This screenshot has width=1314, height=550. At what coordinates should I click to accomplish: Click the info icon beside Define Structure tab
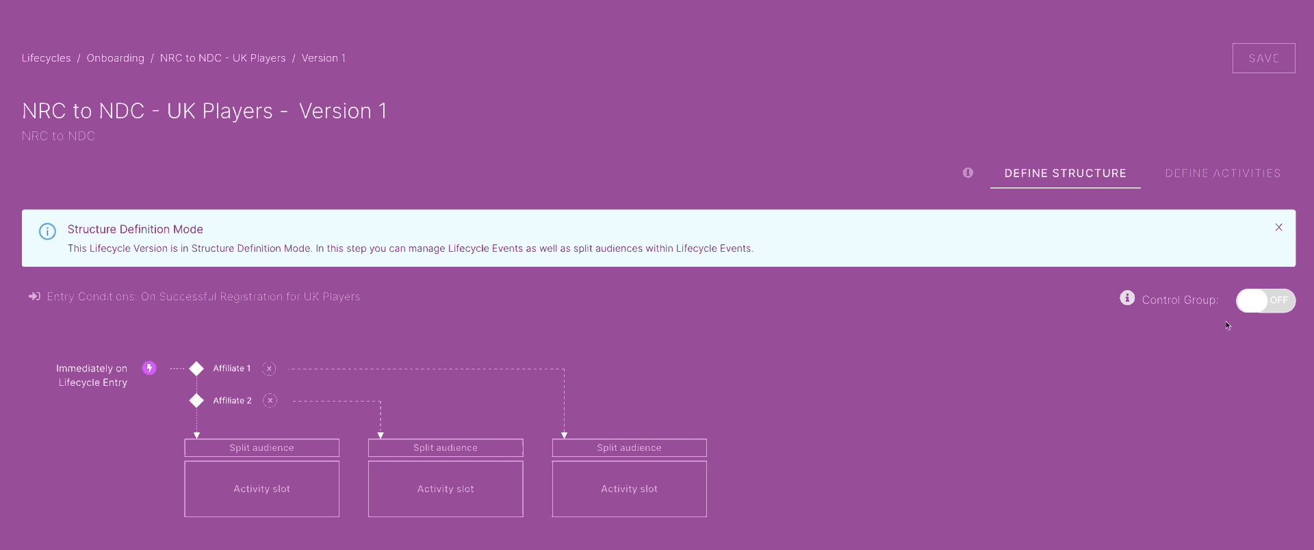(x=968, y=172)
